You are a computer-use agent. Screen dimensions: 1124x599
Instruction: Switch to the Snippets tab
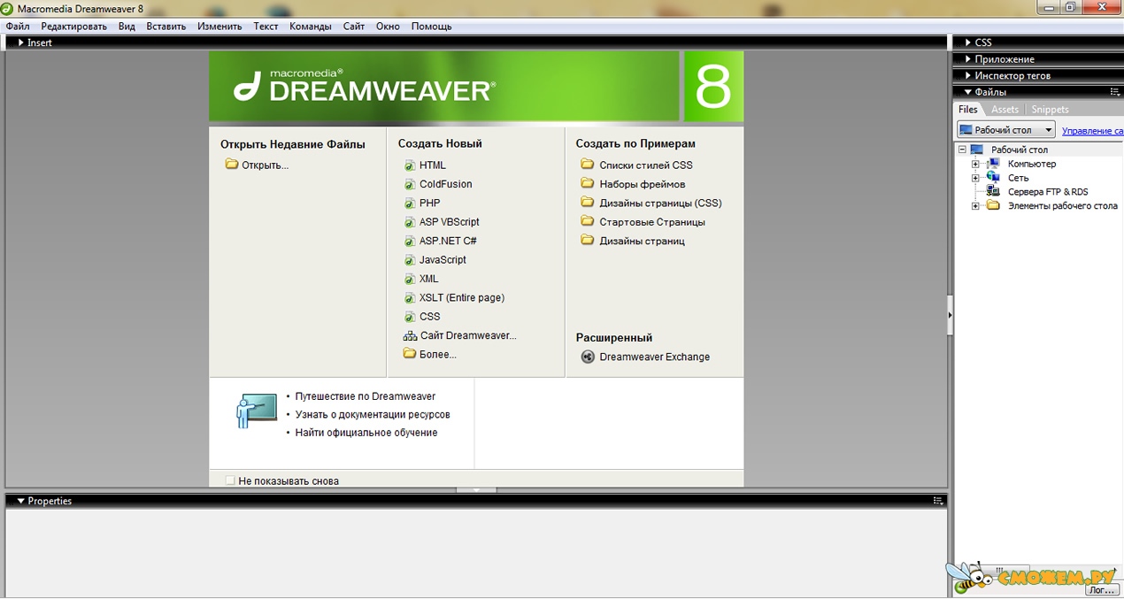pos(1050,110)
